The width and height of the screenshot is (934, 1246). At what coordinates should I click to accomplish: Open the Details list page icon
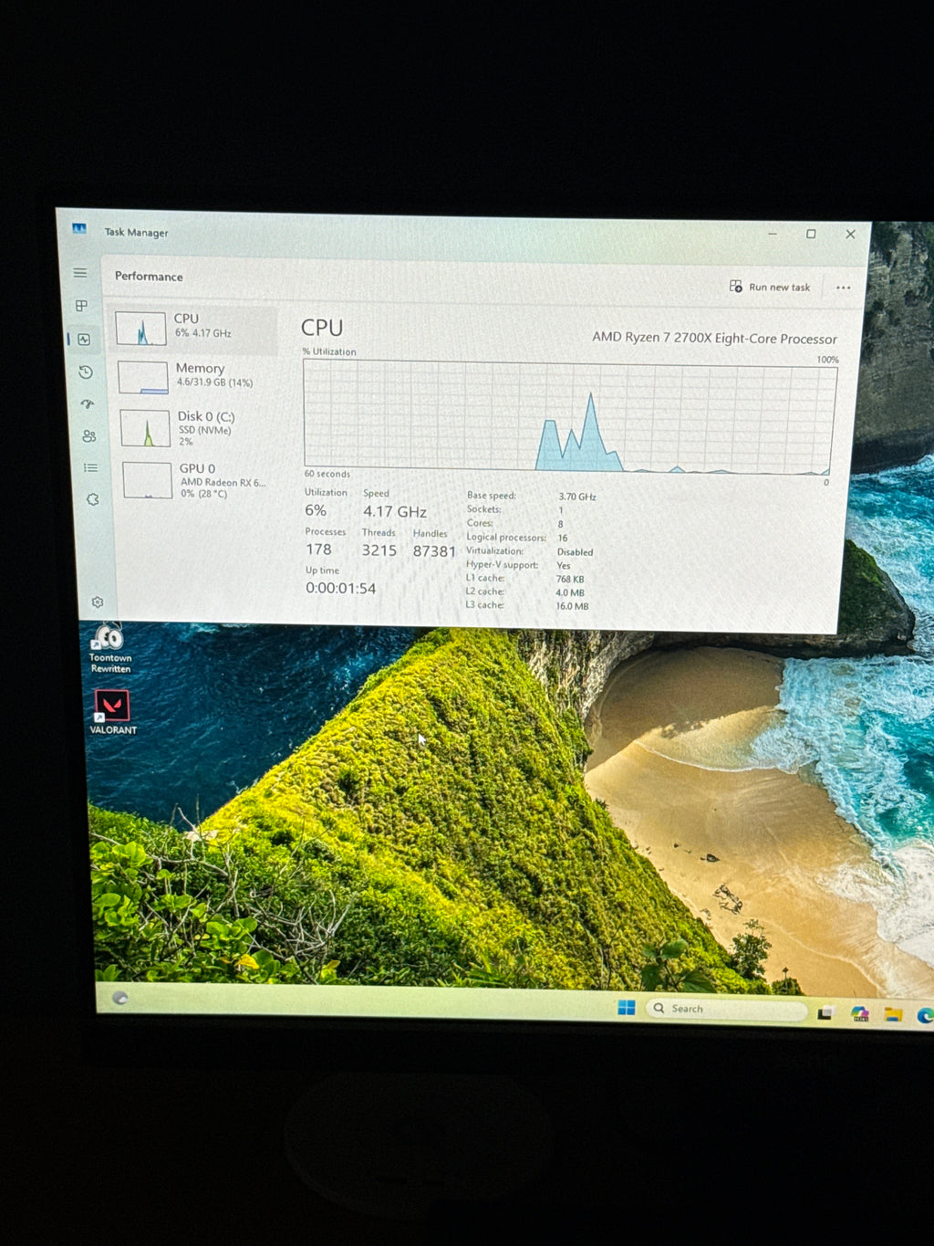pyautogui.click(x=90, y=467)
